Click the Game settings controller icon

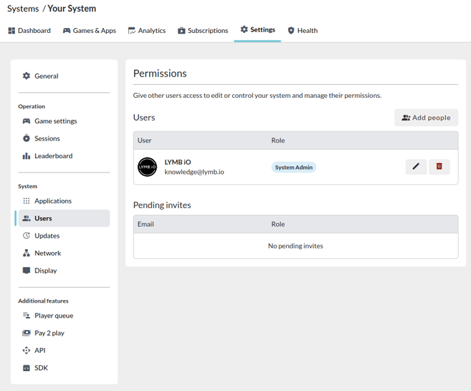[x=27, y=121]
